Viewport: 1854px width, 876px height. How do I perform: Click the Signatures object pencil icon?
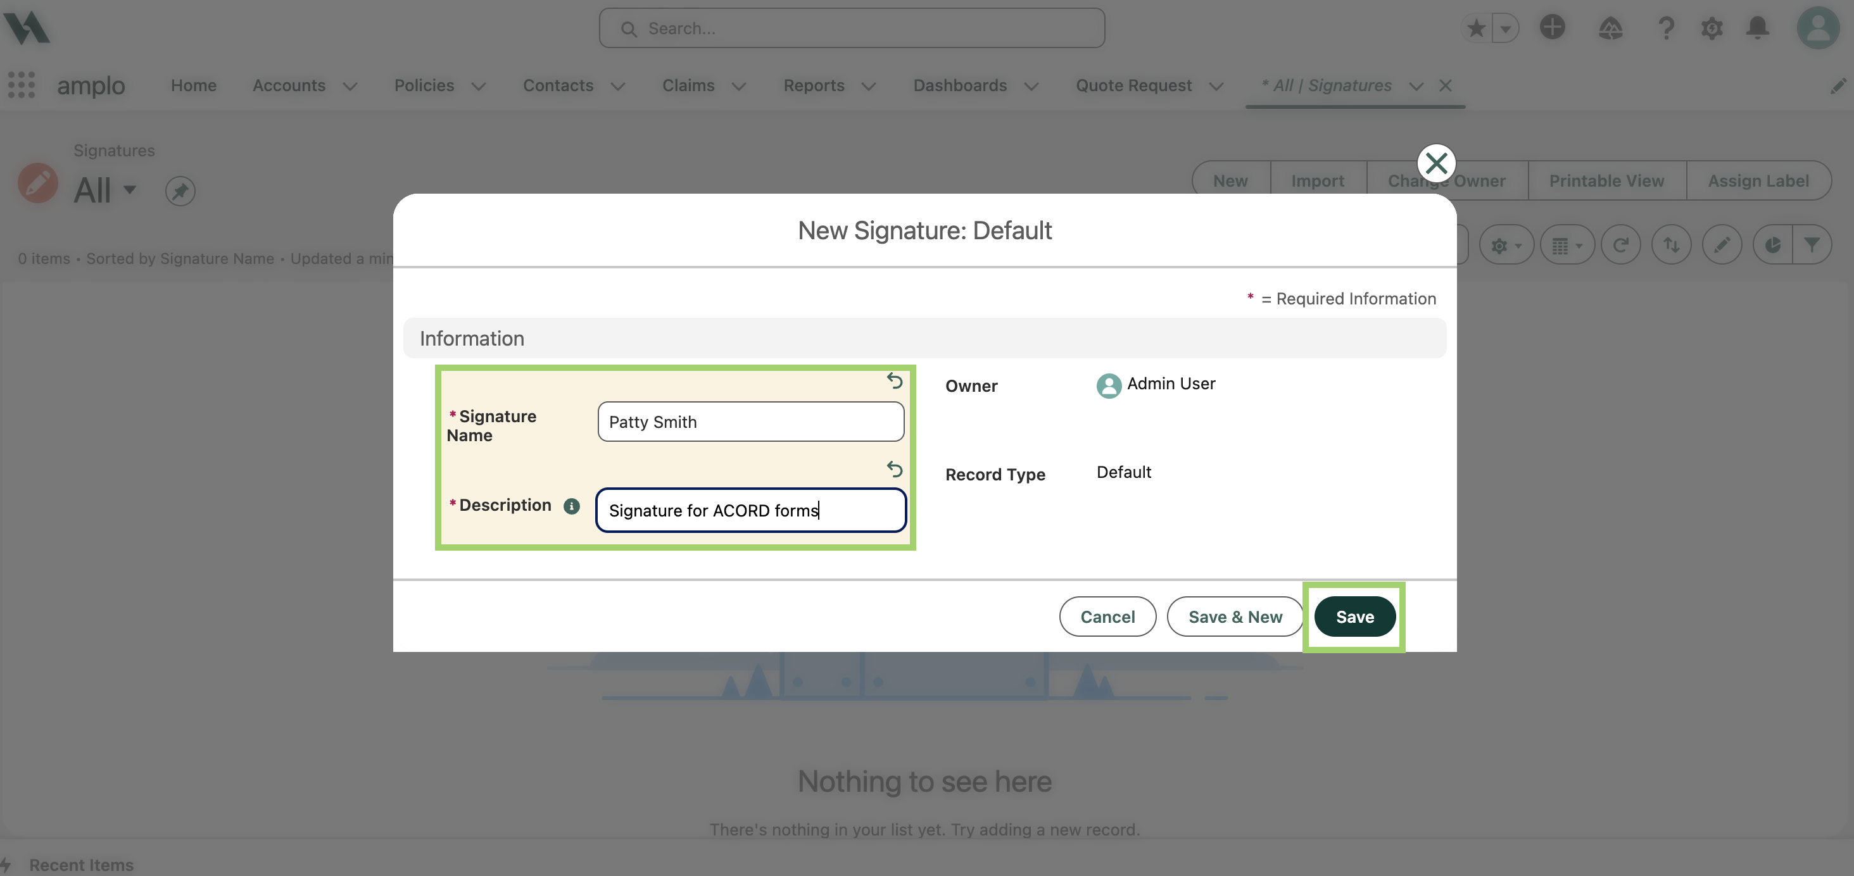pos(37,183)
